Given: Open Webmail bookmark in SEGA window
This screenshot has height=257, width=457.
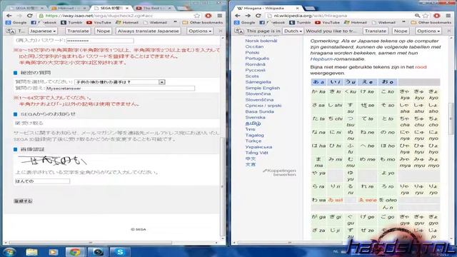Looking at the screenshot, I should (x=155, y=22).
